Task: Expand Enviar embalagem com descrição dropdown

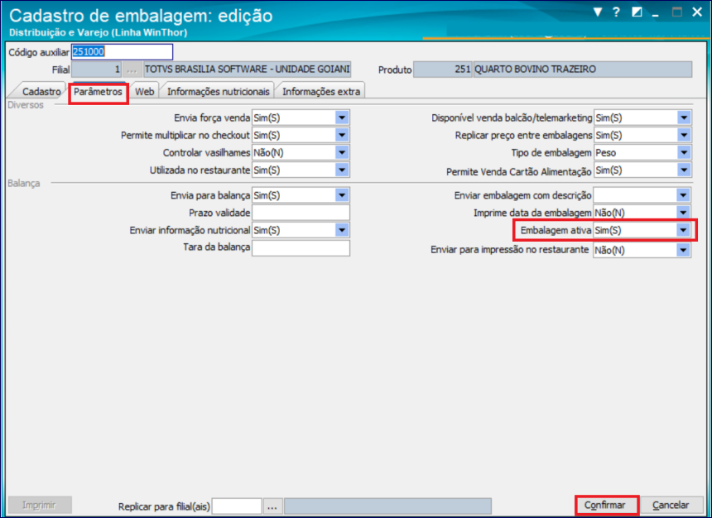Action: tap(683, 195)
